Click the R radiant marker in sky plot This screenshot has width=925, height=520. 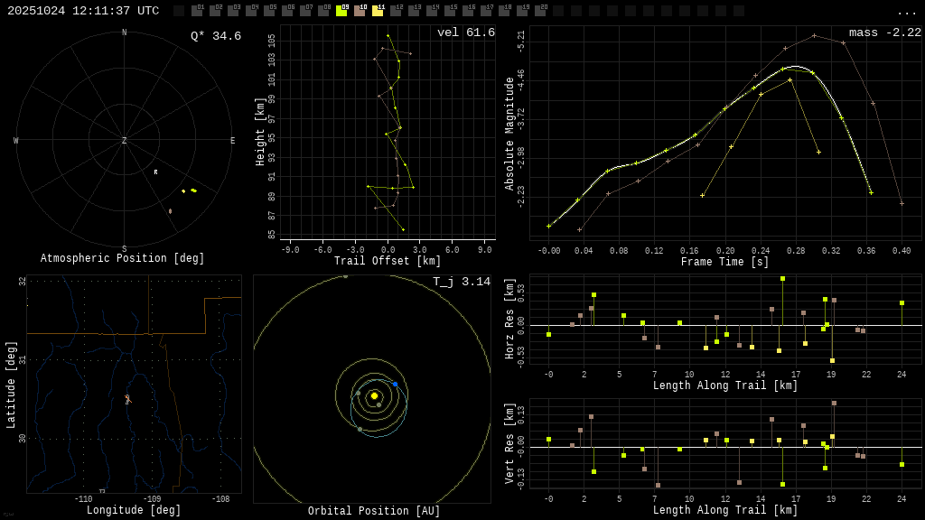(x=155, y=172)
